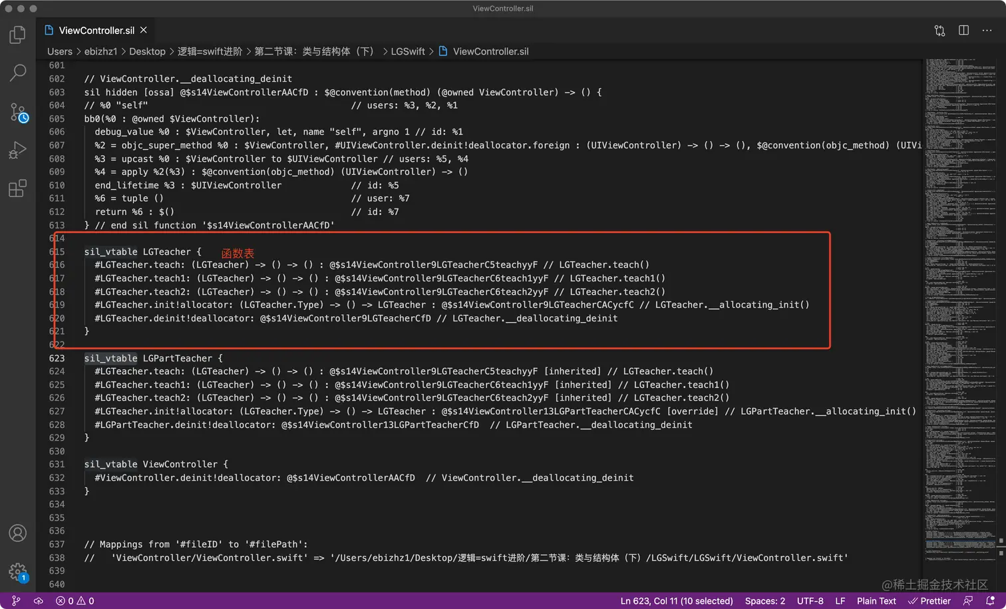Click the "[override]" marker on line 627
Viewport: 1006px width, 609px height.
click(x=693, y=411)
